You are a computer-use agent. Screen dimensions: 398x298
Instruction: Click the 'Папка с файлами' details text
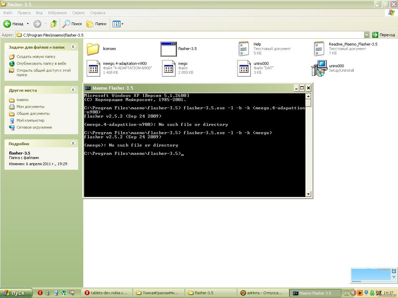(x=24, y=158)
